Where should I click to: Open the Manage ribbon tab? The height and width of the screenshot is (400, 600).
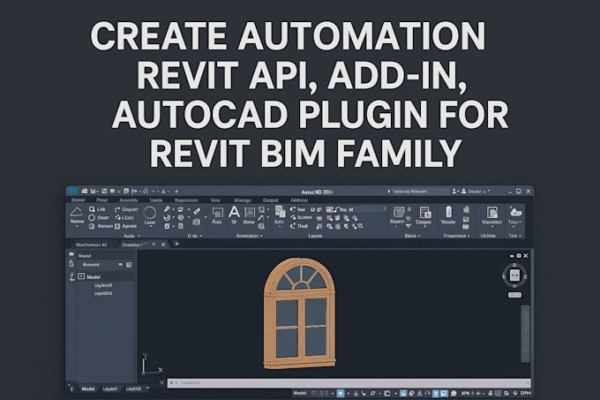click(x=243, y=200)
